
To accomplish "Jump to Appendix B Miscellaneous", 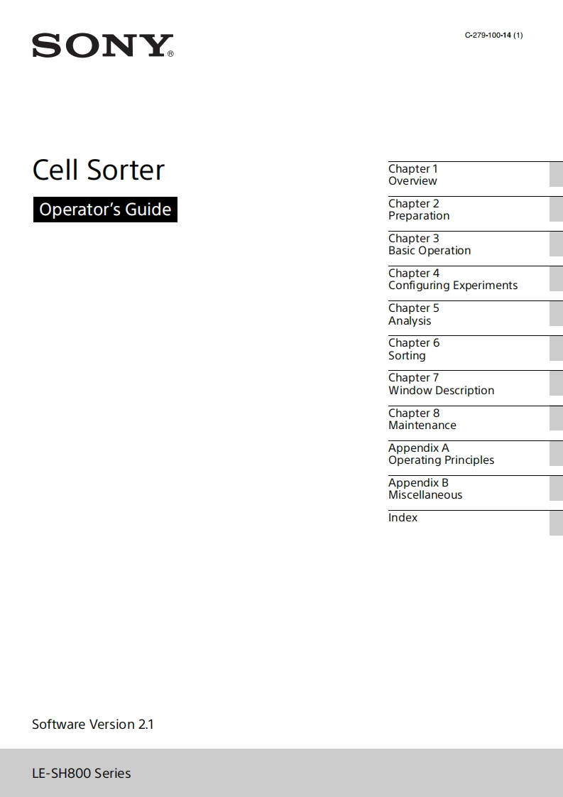I will [x=425, y=489].
